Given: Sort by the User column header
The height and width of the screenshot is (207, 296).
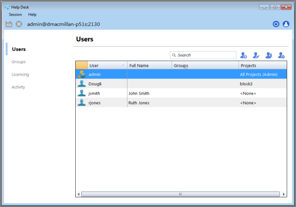Looking at the screenshot, I should (107, 65).
